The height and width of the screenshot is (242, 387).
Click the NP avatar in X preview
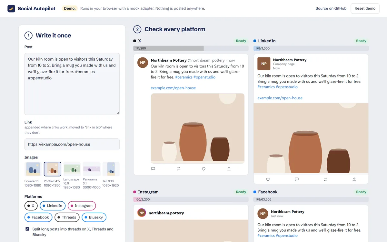(143, 63)
